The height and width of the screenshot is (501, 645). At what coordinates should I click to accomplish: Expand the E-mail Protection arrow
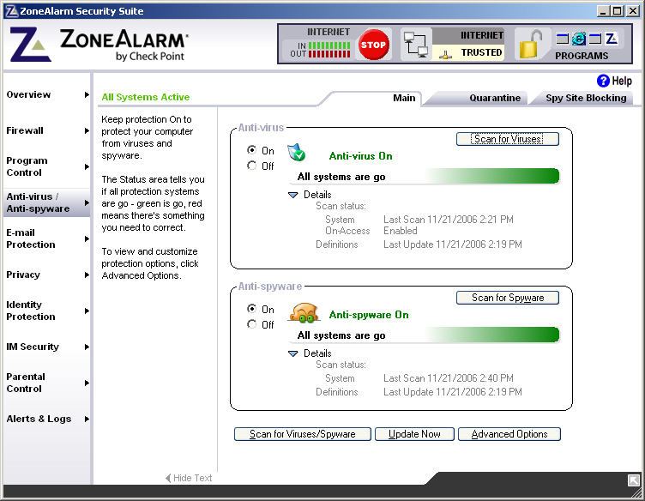(87, 238)
